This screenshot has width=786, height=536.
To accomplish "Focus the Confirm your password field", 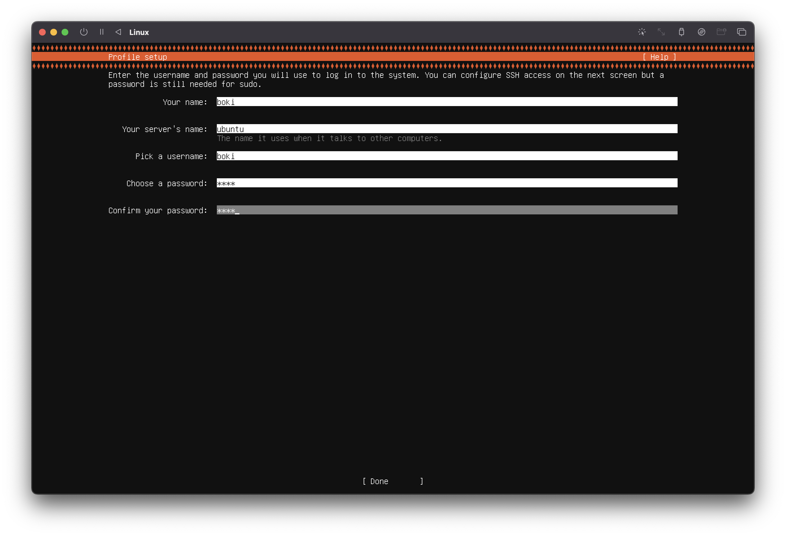I will click(446, 210).
